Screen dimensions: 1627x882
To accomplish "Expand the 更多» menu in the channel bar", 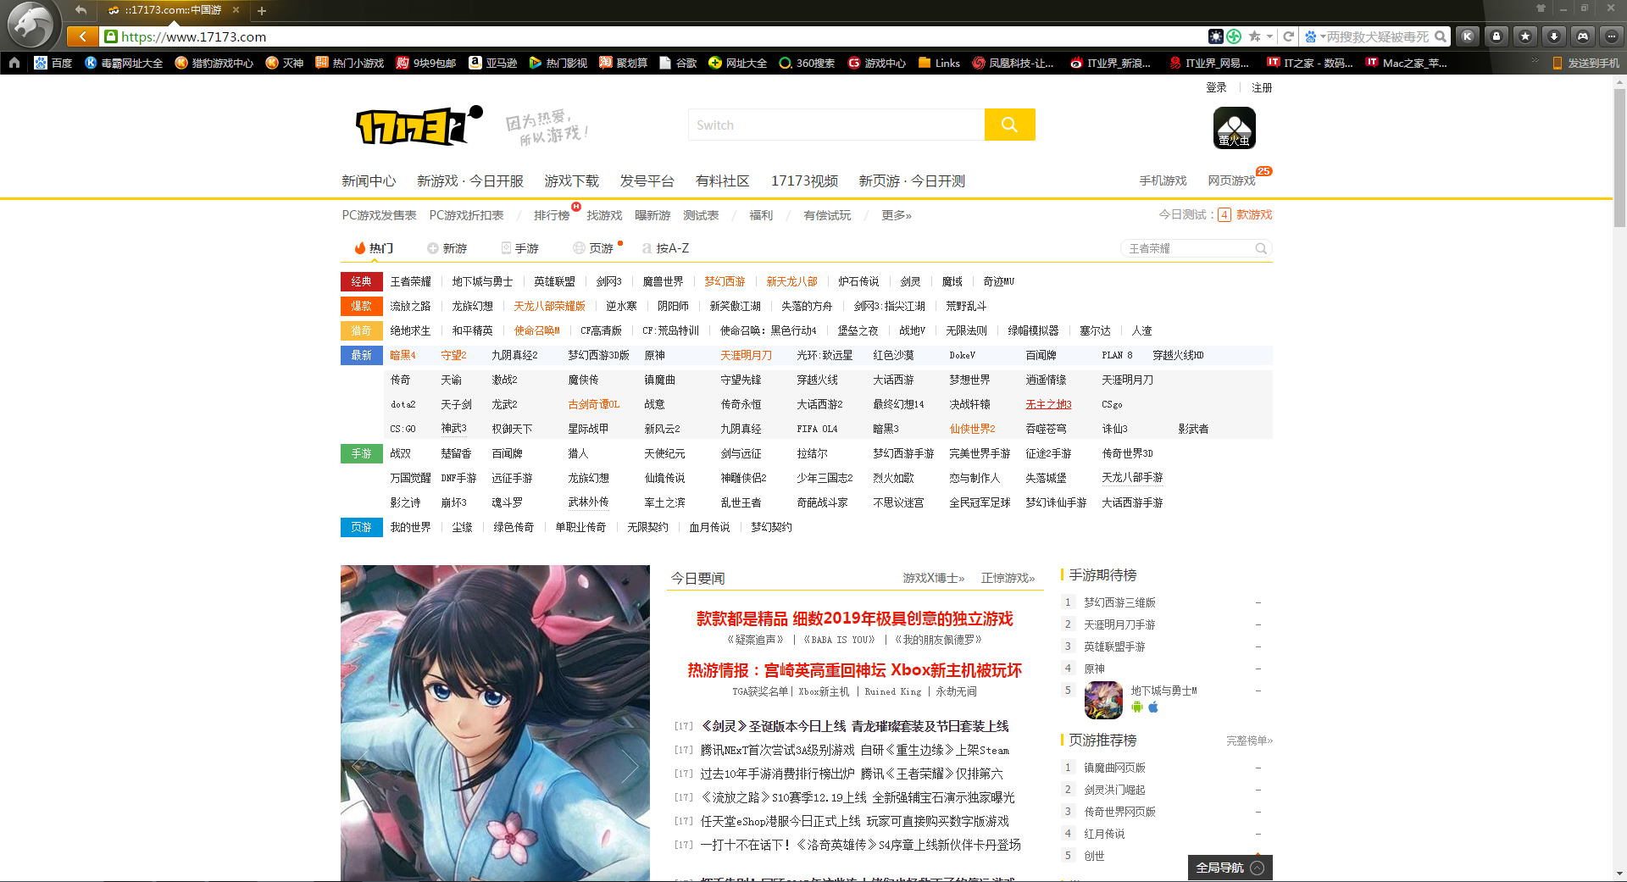I will pyautogui.click(x=896, y=214).
